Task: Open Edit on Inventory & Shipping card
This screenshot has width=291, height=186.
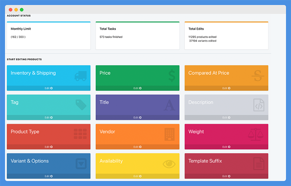Action: (x=49, y=88)
